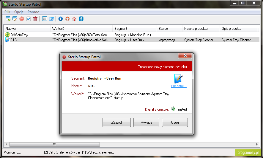Click the red Disable entry toolbar icon
This screenshot has width=263, height=158.
pyautogui.click(x=22, y=19)
